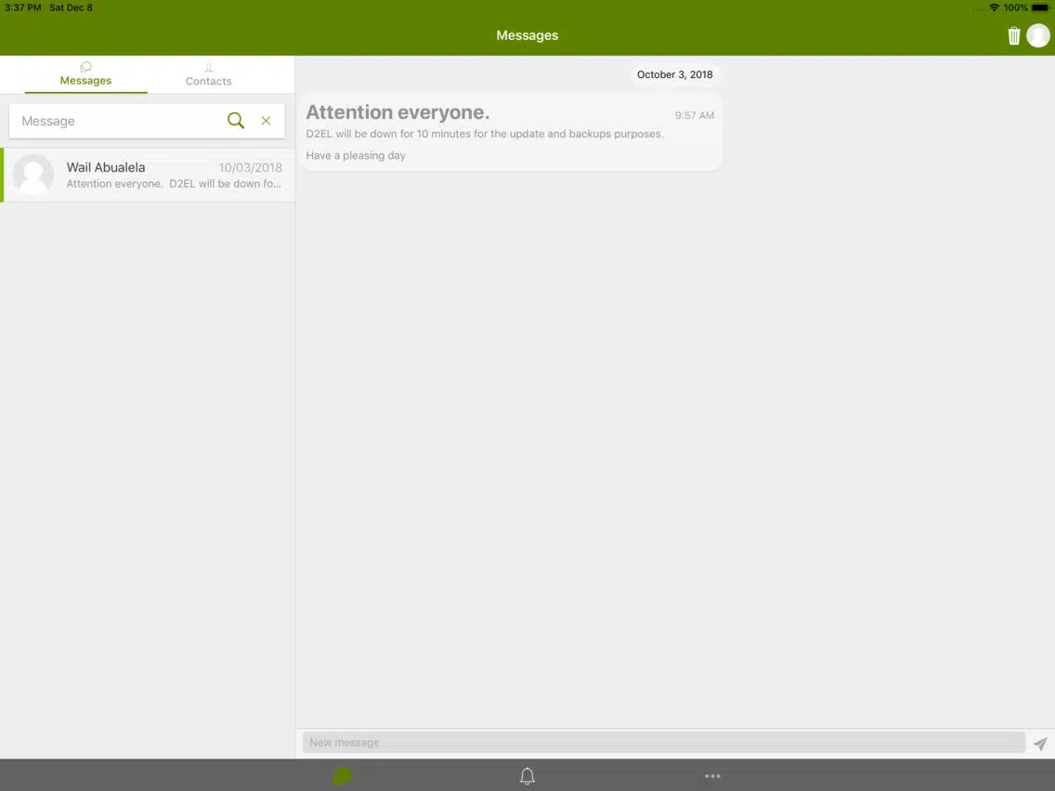1055x791 pixels.
Task: Click the 9:57 AM message timestamp
Action: 695,116
